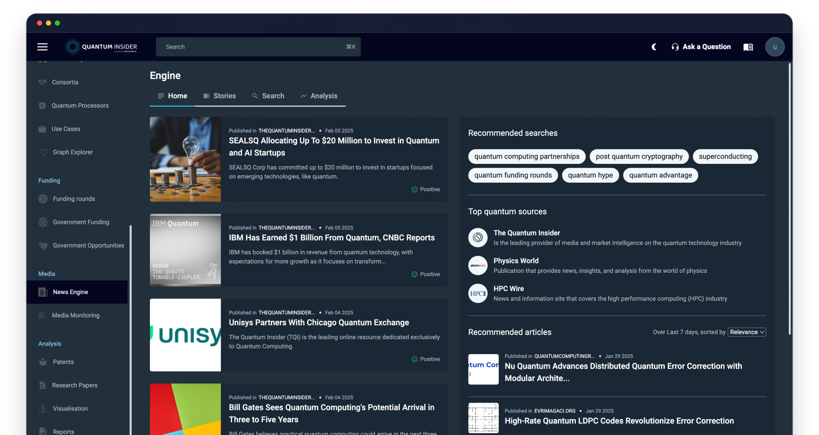Click the Physics World source icon
This screenshot has width=819, height=435.
coord(478,266)
